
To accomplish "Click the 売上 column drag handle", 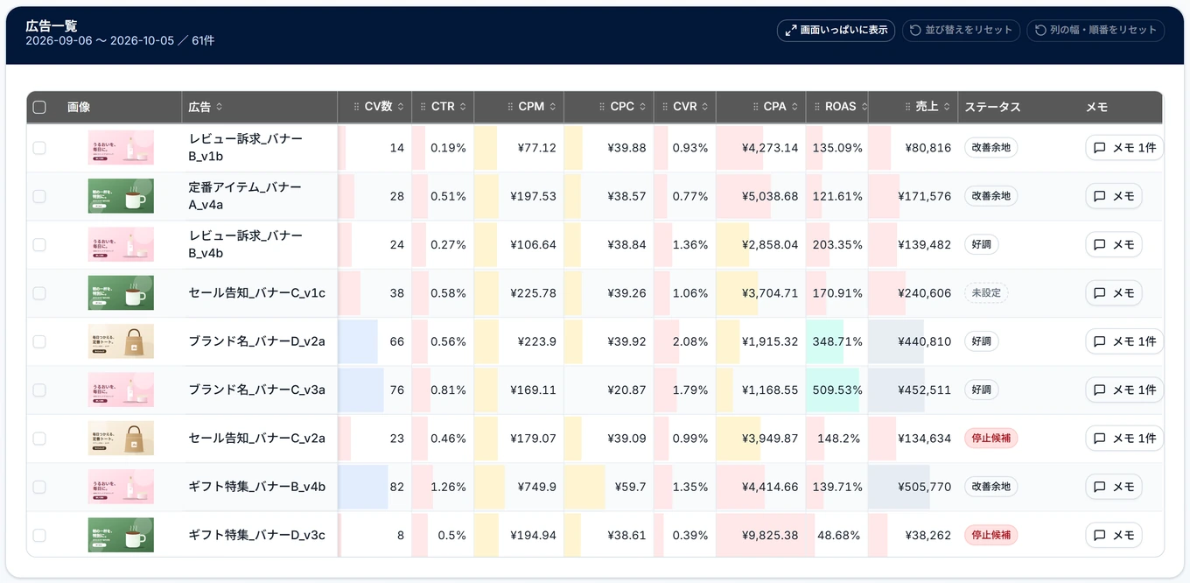I will coord(907,107).
